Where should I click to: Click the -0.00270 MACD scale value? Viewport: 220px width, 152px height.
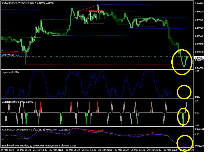tap(199, 146)
